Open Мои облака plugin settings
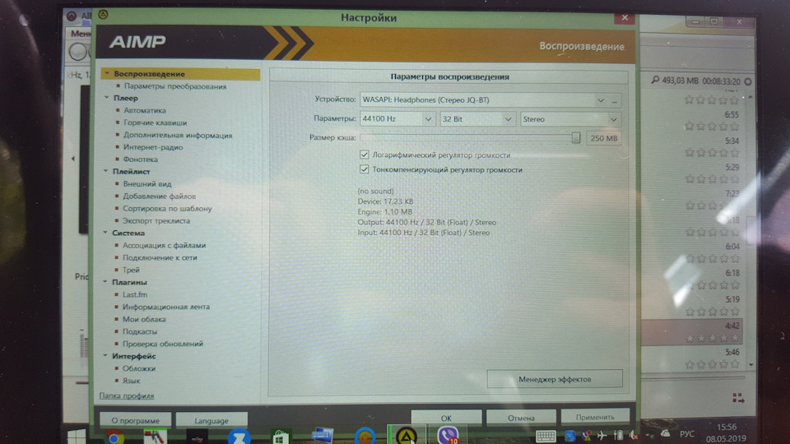The height and width of the screenshot is (444, 790). point(144,319)
